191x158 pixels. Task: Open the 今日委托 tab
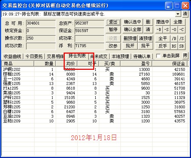click(34, 57)
